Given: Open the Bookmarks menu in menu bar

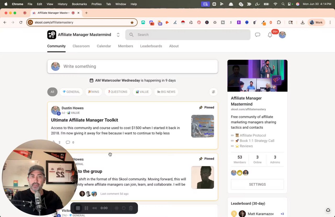Looking at the screenshot, I should 79,4.
